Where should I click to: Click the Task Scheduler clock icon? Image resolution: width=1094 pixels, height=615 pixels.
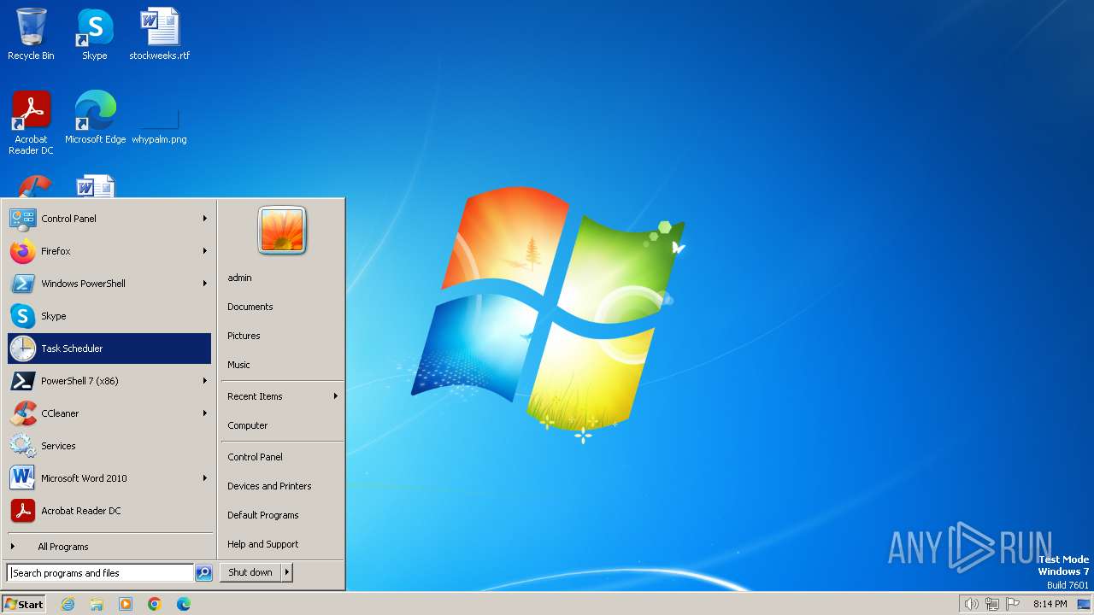tap(22, 348)
